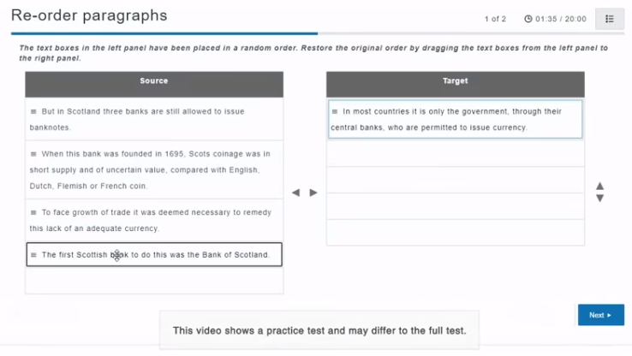Open the question list menu icon

point(610,19)
